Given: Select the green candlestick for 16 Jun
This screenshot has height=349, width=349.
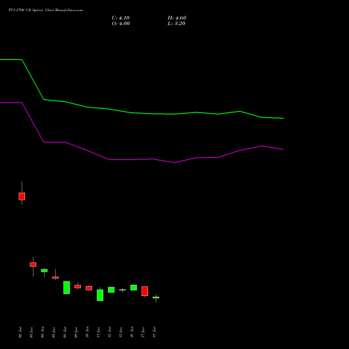Looking at the screenshot, I should tap(133, 288).
